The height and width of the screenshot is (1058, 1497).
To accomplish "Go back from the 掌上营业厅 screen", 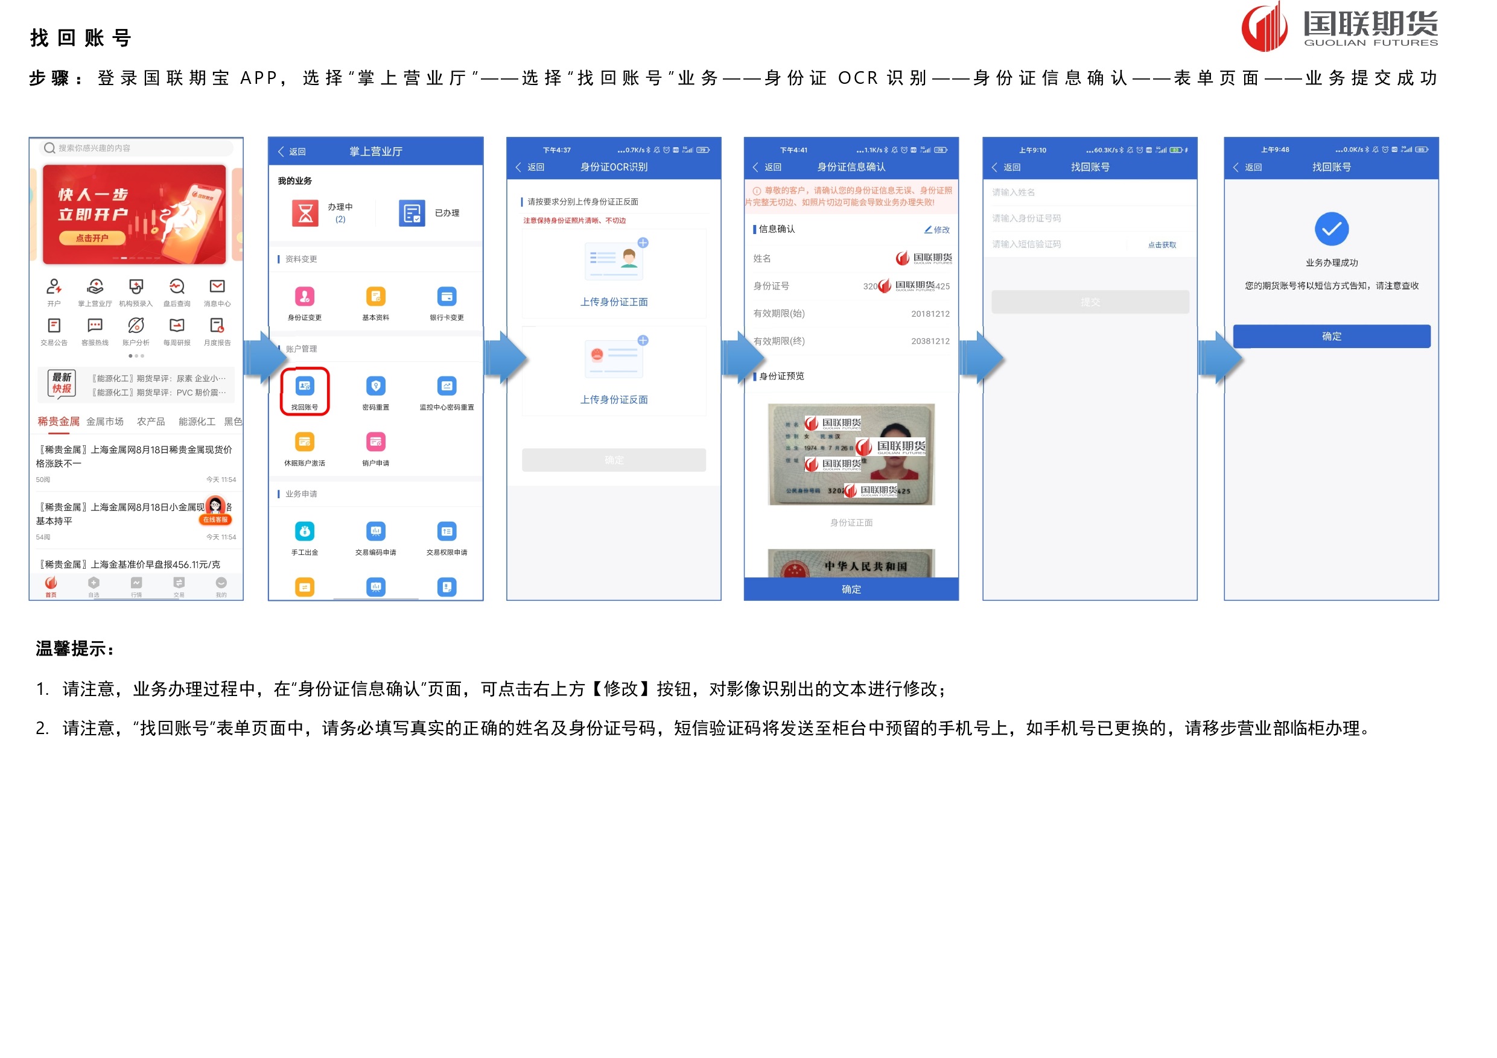I will pos(291,152).
